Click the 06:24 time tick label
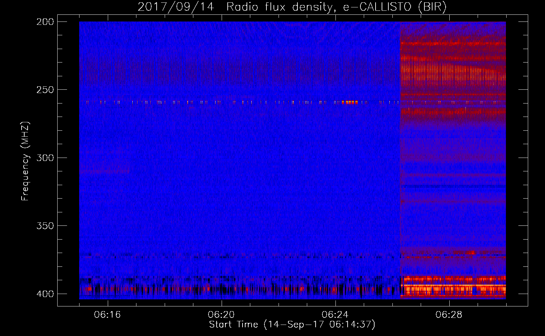Screen dimensions: 545x336 click(x=335, y=315)
